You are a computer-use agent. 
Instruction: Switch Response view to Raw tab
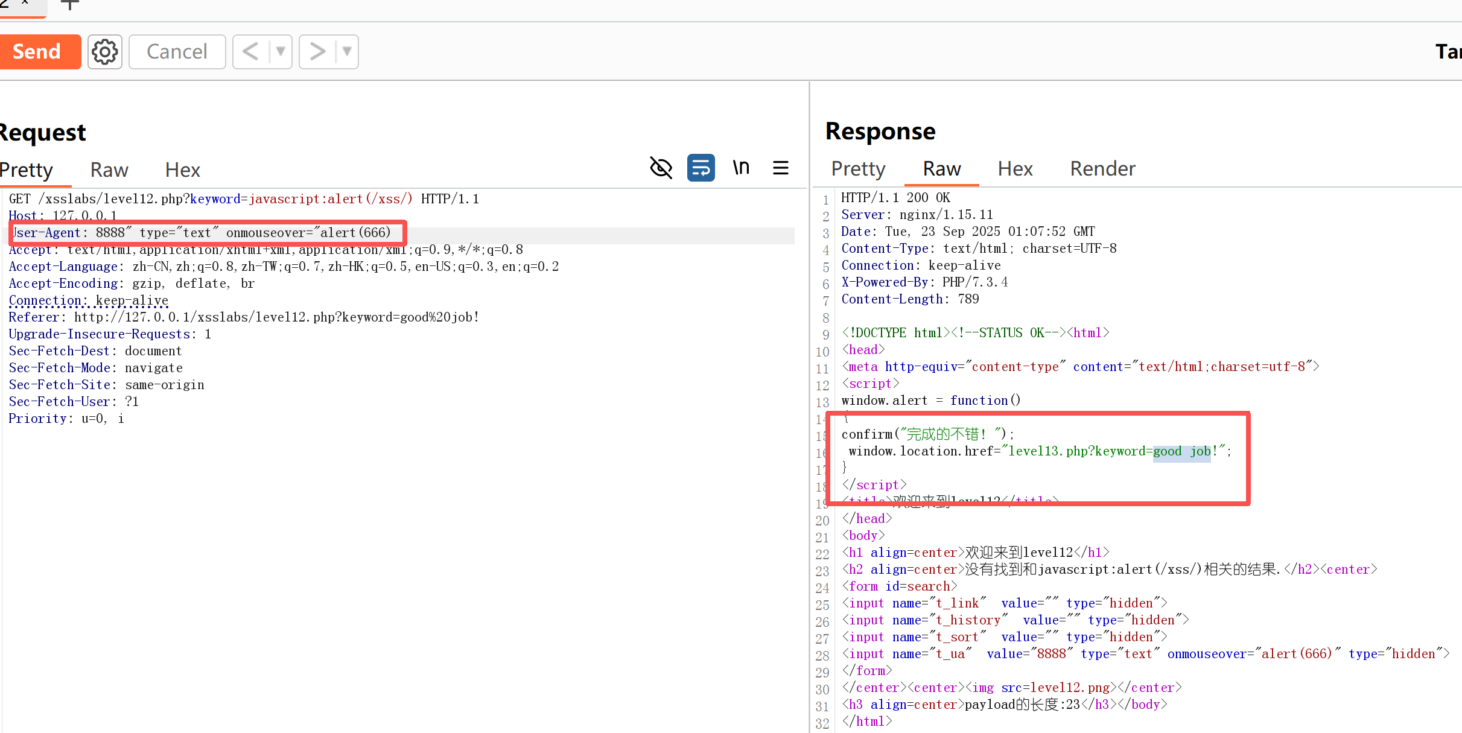tap(942, 169)
